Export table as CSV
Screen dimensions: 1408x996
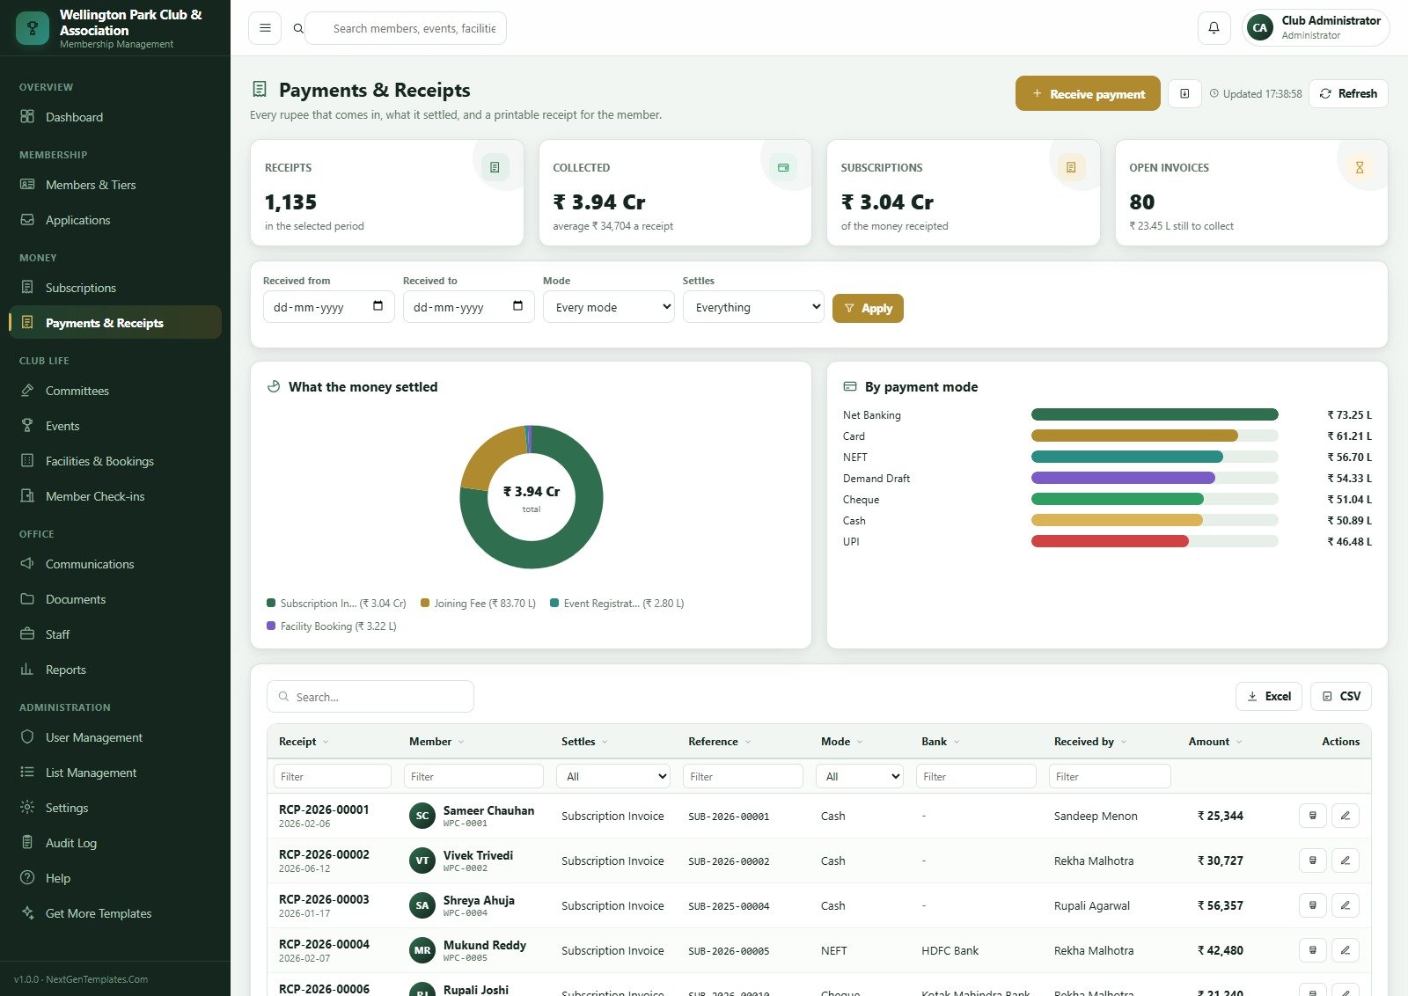pos(1341,696)
